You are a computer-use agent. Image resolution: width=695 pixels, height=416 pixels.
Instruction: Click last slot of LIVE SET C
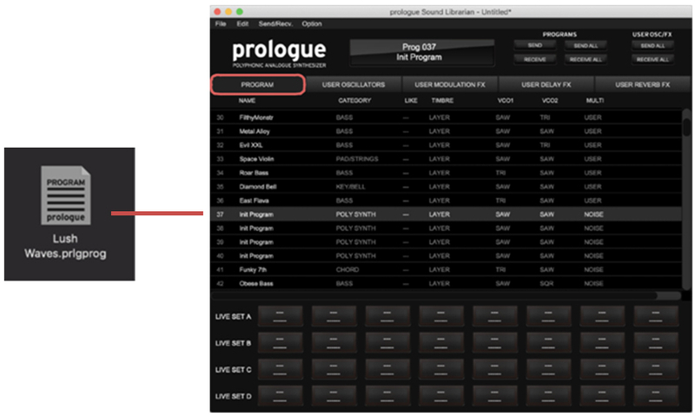[655, 369]
